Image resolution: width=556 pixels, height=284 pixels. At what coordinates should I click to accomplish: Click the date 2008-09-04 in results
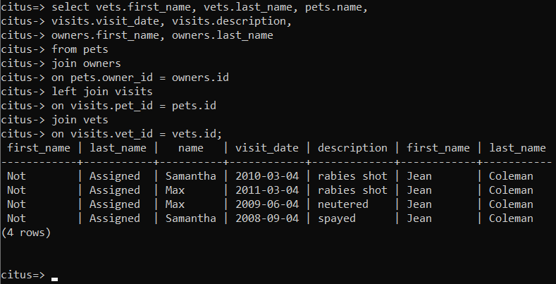(x=267, y=218)
